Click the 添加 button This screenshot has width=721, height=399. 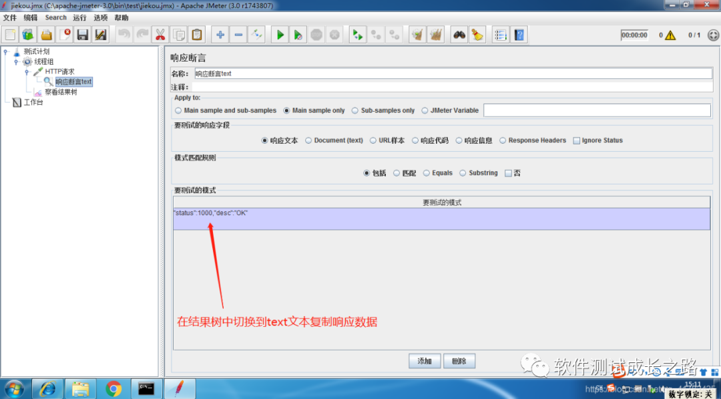(x=425, y=362)
